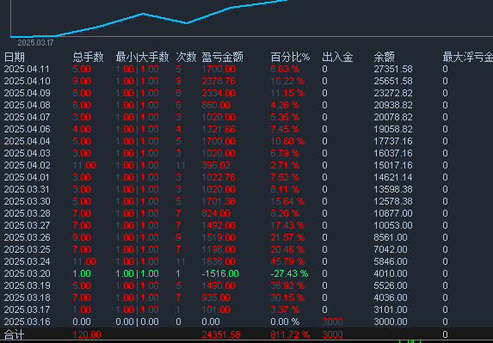Click the 10877.00 balance value
The height and width of the screenshot is (343, 493).
[x=393, y=213]
